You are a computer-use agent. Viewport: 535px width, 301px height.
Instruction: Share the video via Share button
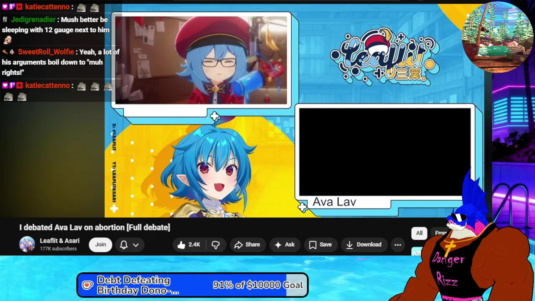[247, 245]
